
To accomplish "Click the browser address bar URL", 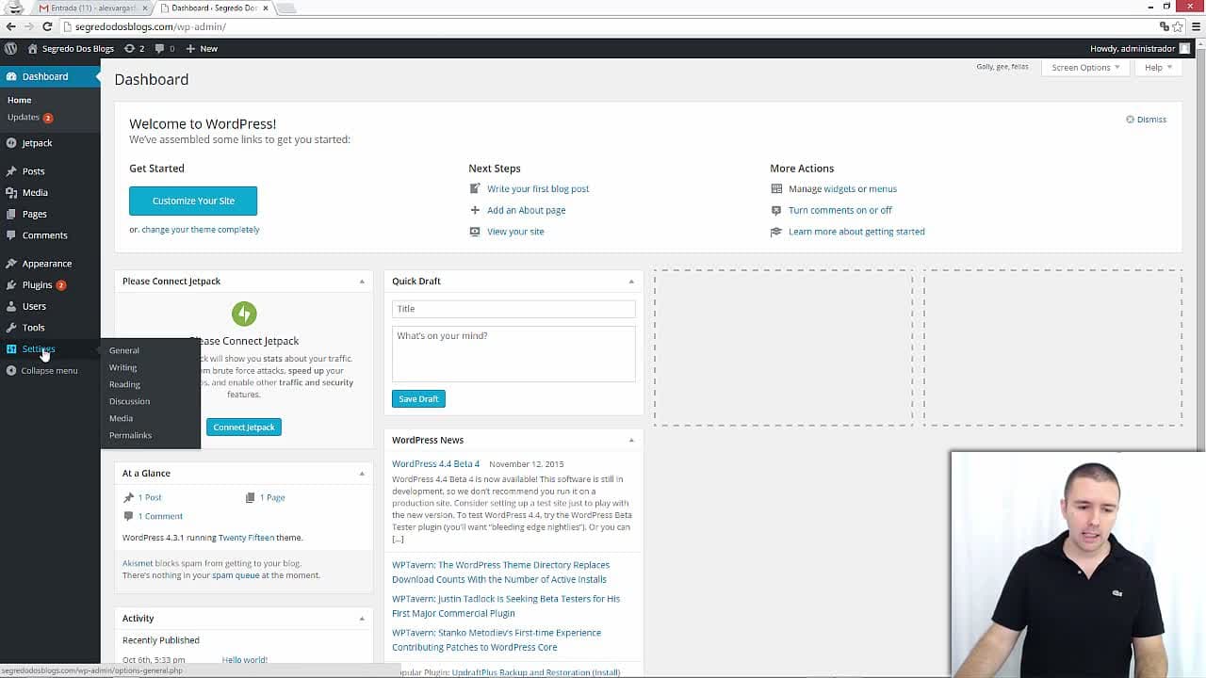I will (151, 26).
